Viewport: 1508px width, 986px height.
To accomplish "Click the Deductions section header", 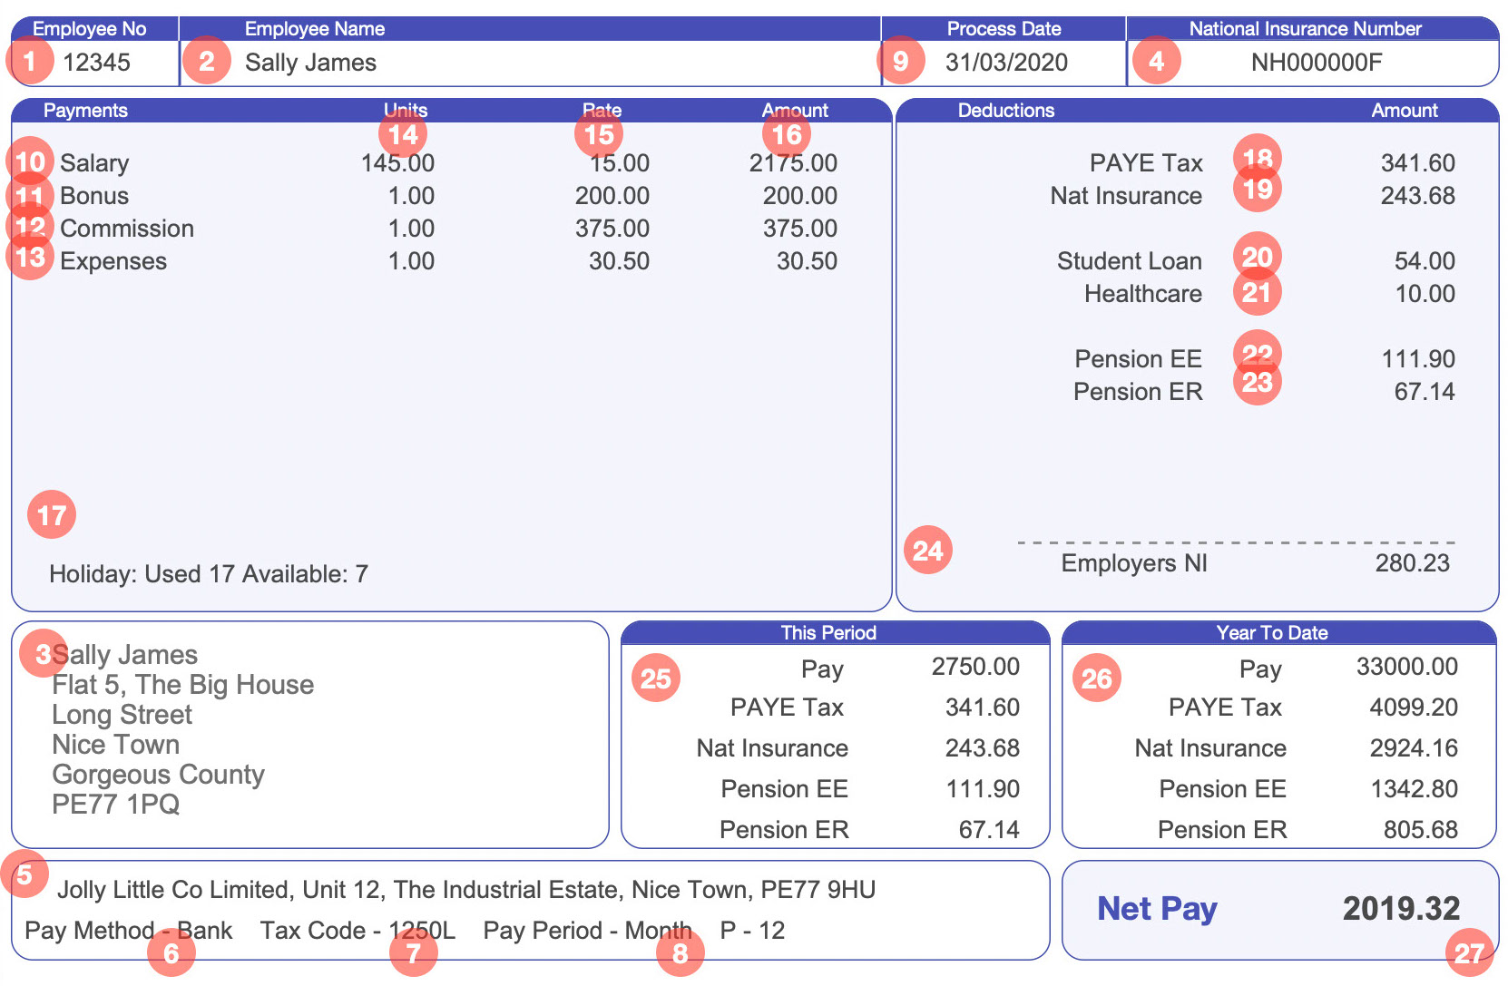I will [x=1005, y=111].
